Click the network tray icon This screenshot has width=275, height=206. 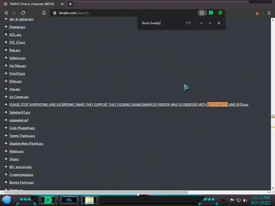click(239, 200)
